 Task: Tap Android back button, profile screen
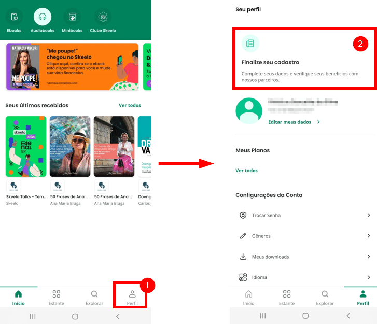pos(348,316)
